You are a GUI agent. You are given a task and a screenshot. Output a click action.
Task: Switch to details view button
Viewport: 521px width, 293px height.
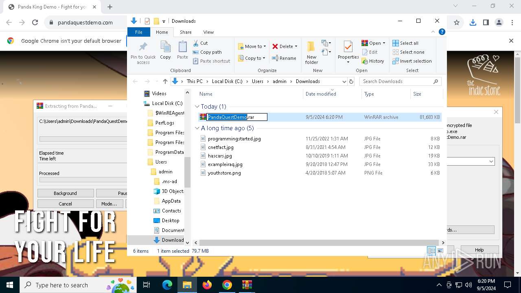[x=431, y=251]
